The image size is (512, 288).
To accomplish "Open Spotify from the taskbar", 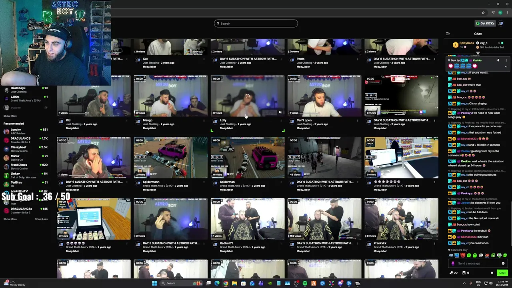I will 305,283.
